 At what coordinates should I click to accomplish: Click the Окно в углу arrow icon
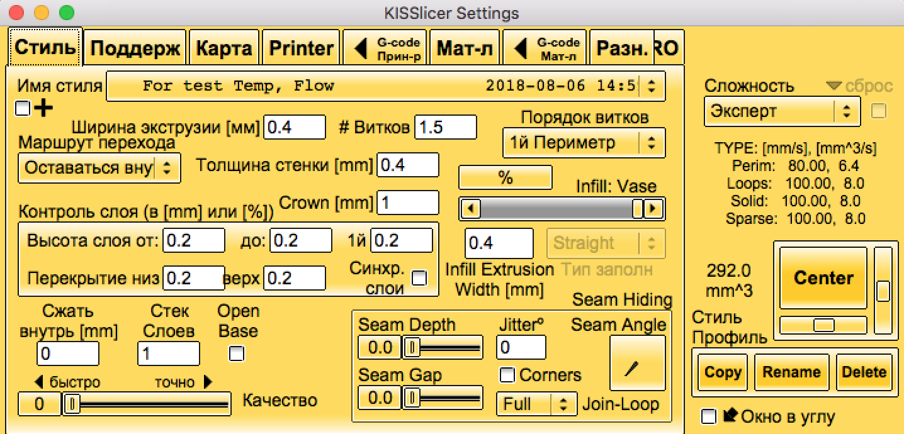click(x=730, y=416)
